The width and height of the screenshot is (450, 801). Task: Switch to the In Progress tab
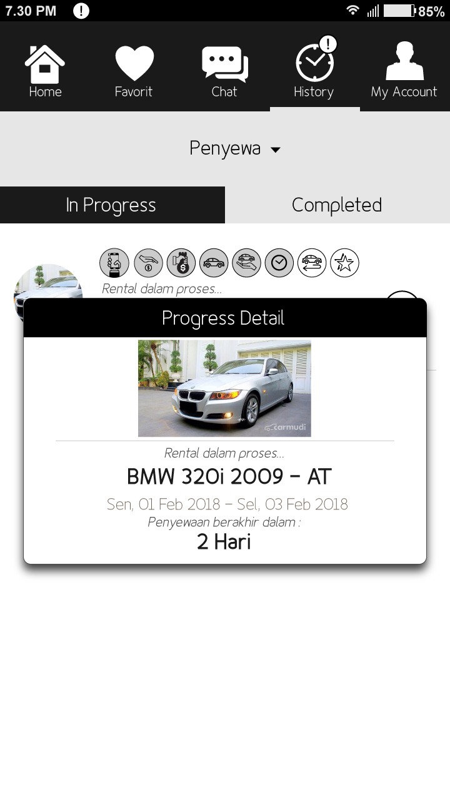pos(112,205)
